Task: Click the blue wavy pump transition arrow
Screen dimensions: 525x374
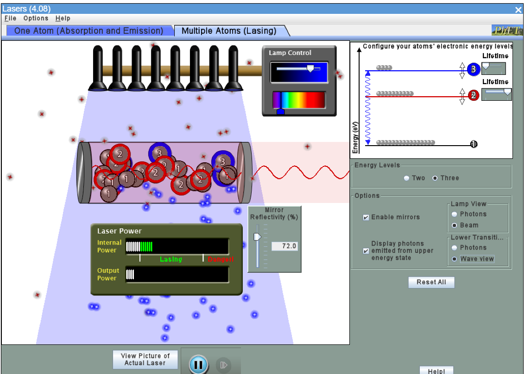Action: tap(367, 108)
